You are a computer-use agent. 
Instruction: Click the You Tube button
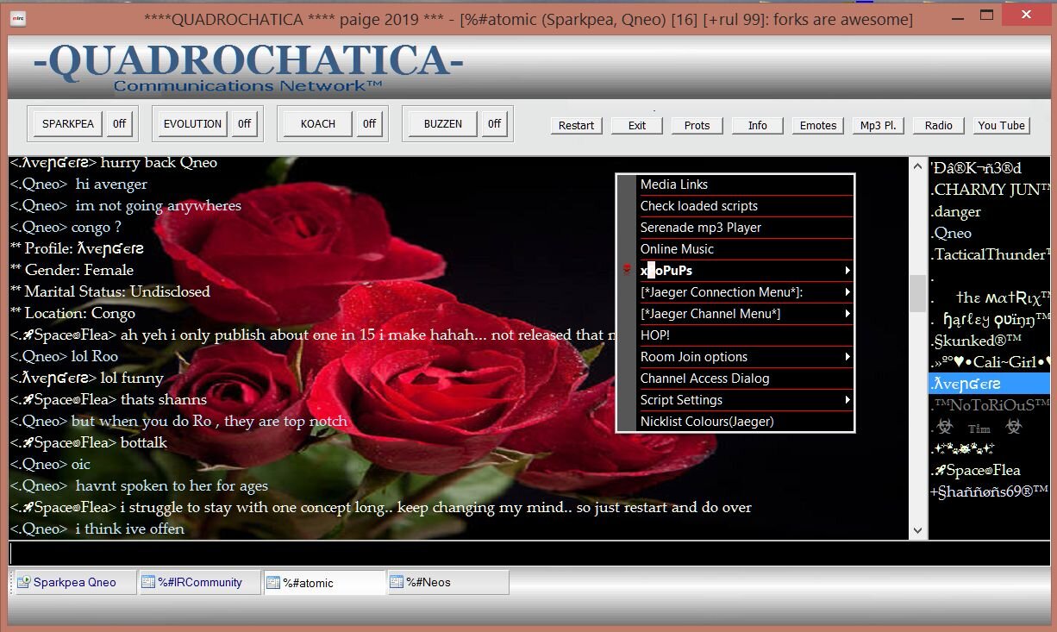(x=1001, y=126)
